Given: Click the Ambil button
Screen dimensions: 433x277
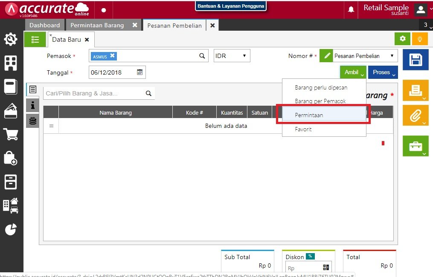Looking at the screenshot, I should (x=353, y=72).
